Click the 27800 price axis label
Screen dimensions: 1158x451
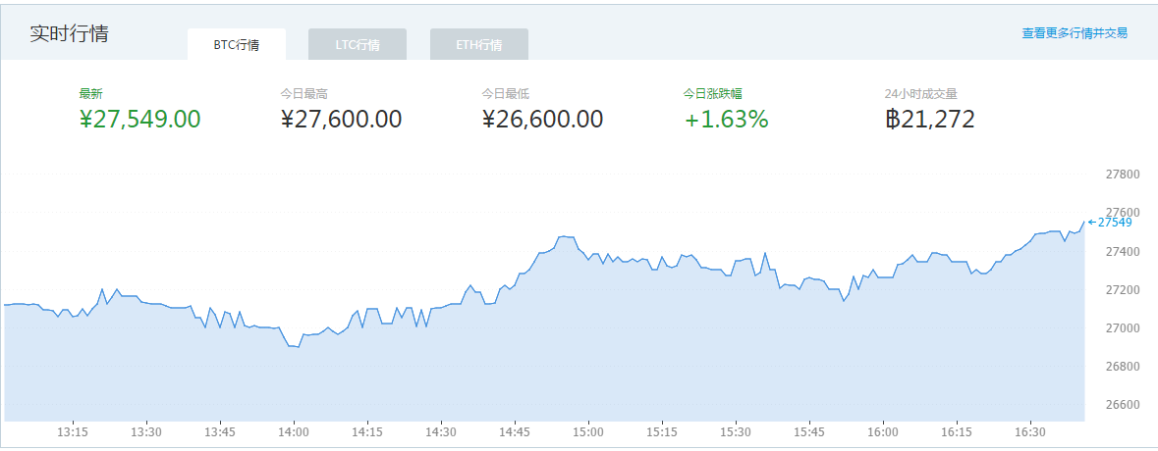(x=1123, y=175)
